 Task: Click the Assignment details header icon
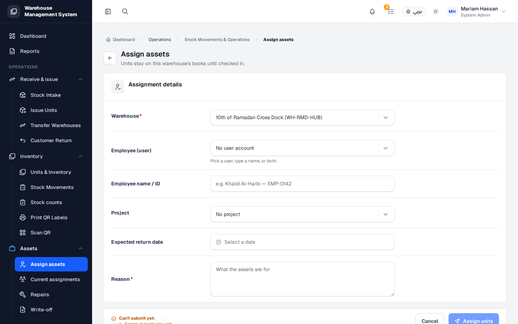pyautogui.click(x=118, y=87)
